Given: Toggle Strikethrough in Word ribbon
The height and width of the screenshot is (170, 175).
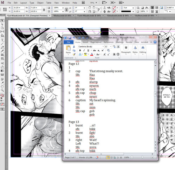Looking at the screenshot, I should (x=94, y=50).
